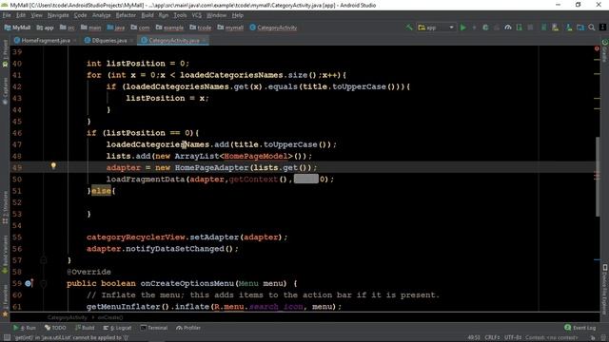
Task: Open the Tools menu
Action: point(180,15)
